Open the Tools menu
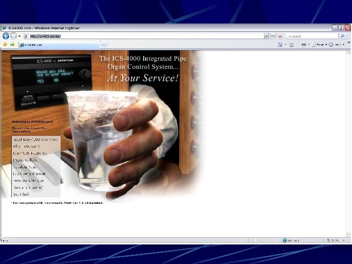 [x=336, y=44]
